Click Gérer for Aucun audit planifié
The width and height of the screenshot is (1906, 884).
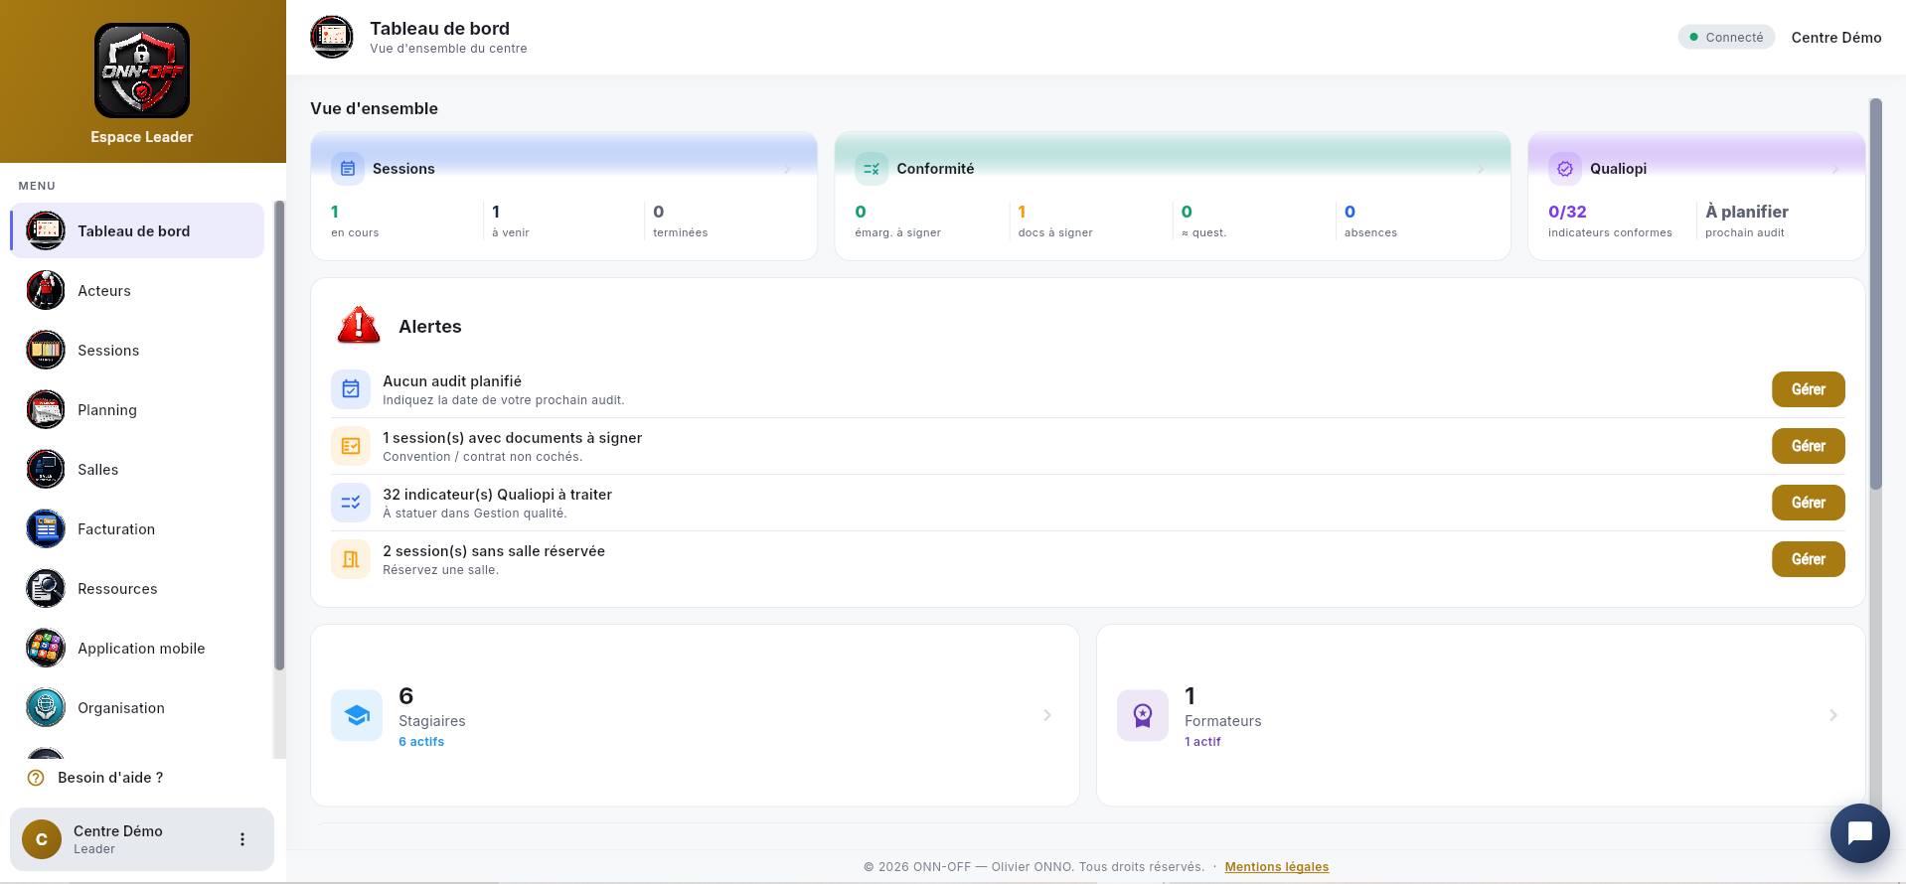tap(1808, 389)
